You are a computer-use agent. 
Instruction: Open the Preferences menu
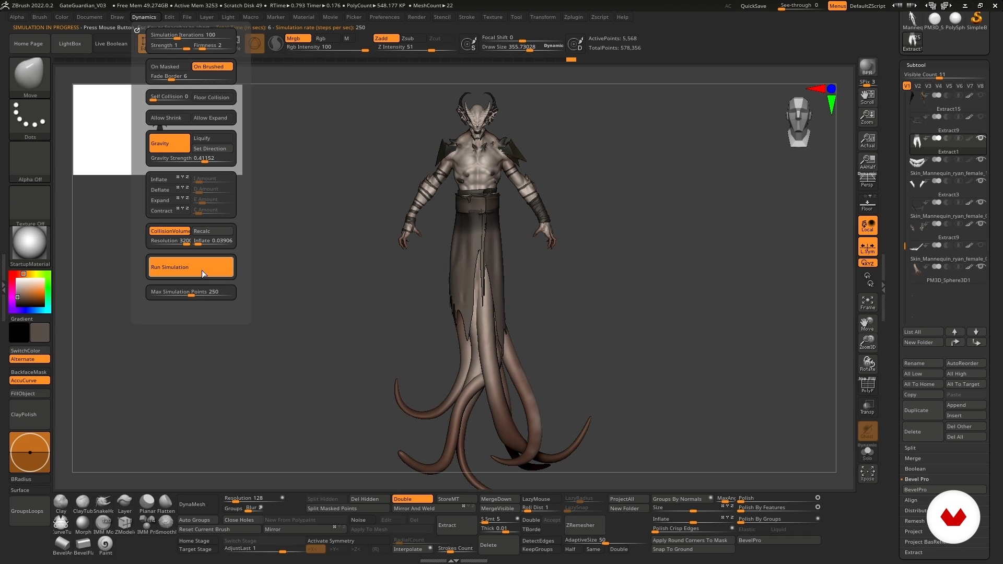(384, 17)
